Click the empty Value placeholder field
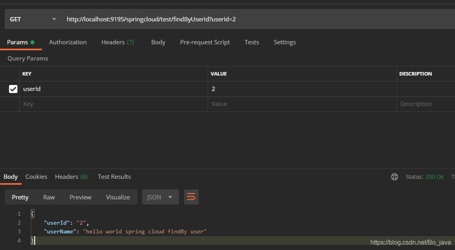This screenshot has height=250, width=455. [302, 104]
